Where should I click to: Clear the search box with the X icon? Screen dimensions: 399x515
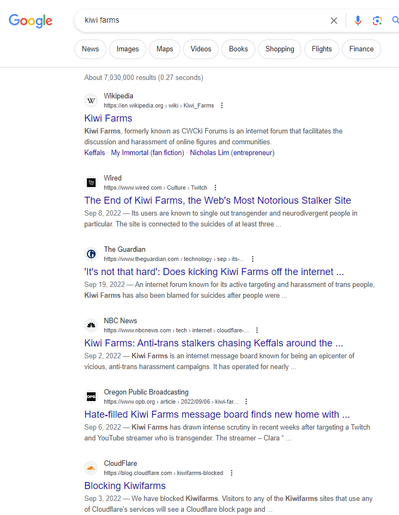tap(334, 21)
